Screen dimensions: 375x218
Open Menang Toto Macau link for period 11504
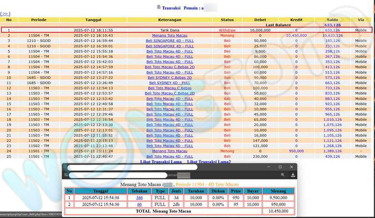tap(170, 35)
